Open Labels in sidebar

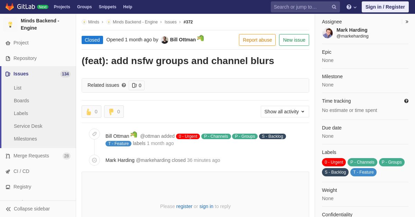[x=21, y=113]
